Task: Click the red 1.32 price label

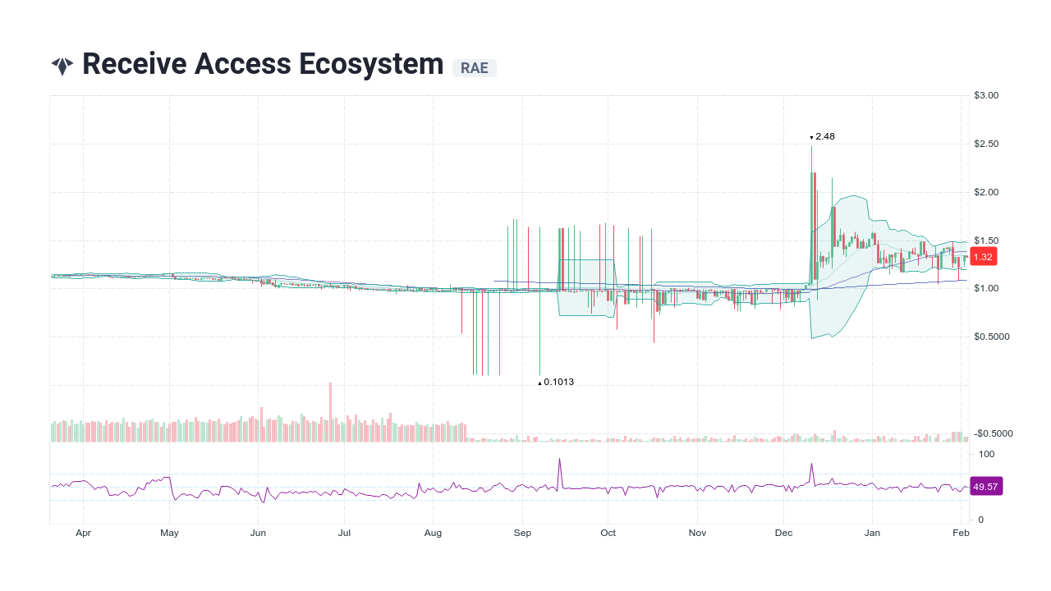Action: [x=983, y=256]
